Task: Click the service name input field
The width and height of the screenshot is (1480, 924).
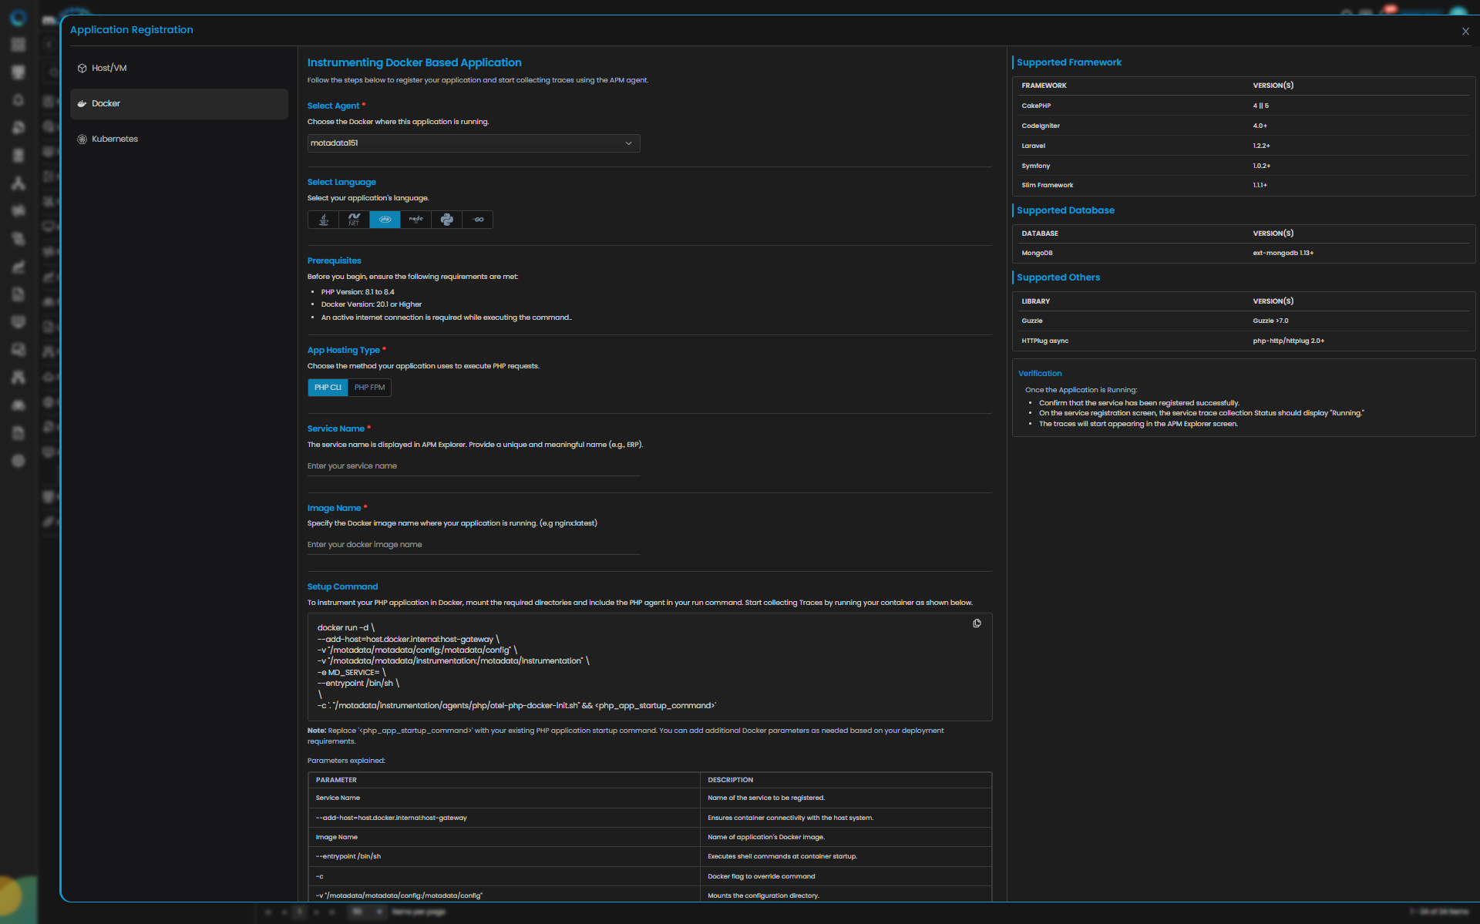Action: click(x=473, y=466)
